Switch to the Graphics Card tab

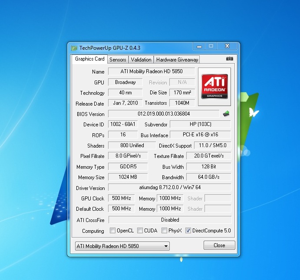90,59
